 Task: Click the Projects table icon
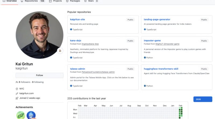(x=50, y=1)
